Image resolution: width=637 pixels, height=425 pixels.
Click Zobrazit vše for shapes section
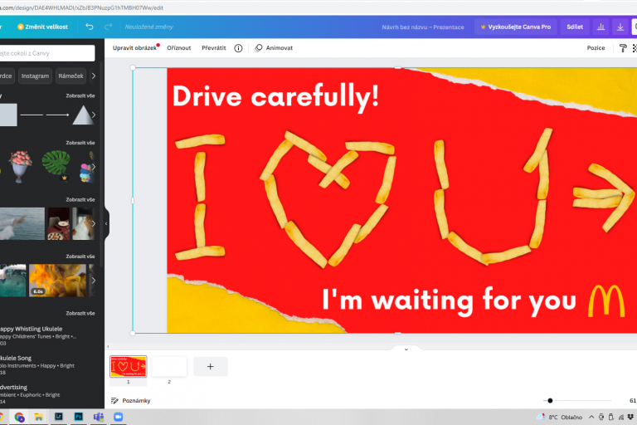pyautogui.click(x=80, y=96)
